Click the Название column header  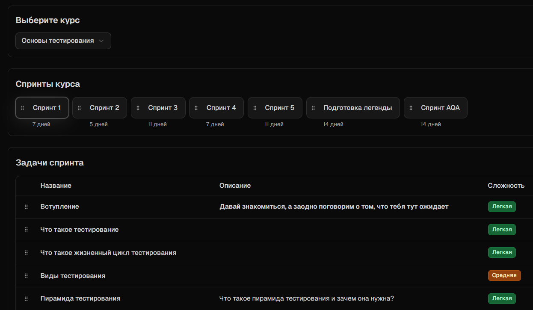(x=56, y=186)
